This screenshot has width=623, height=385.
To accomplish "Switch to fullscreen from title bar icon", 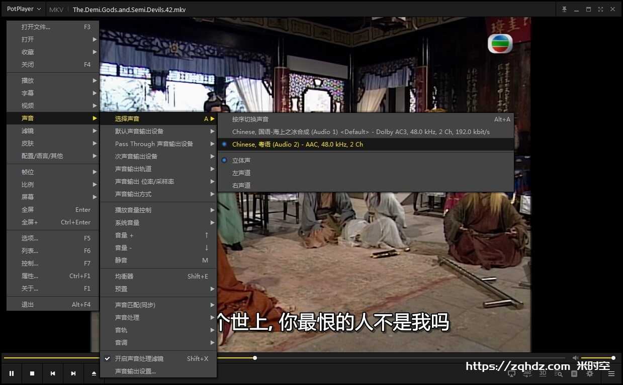I will click(x=600, y=9).
